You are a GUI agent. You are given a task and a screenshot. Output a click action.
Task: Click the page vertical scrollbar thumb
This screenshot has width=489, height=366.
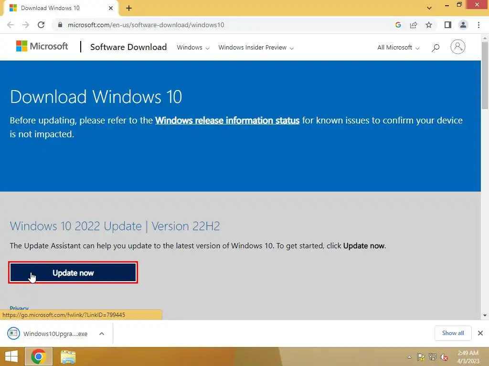[485, 75]
